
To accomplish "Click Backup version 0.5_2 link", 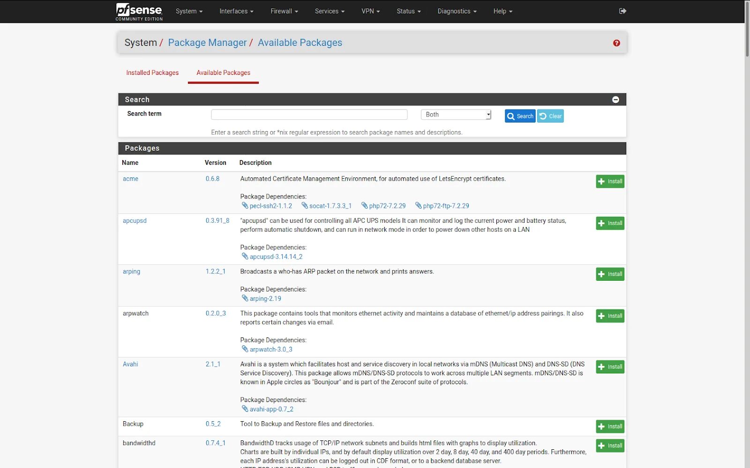I will click(x=213, y=424).
